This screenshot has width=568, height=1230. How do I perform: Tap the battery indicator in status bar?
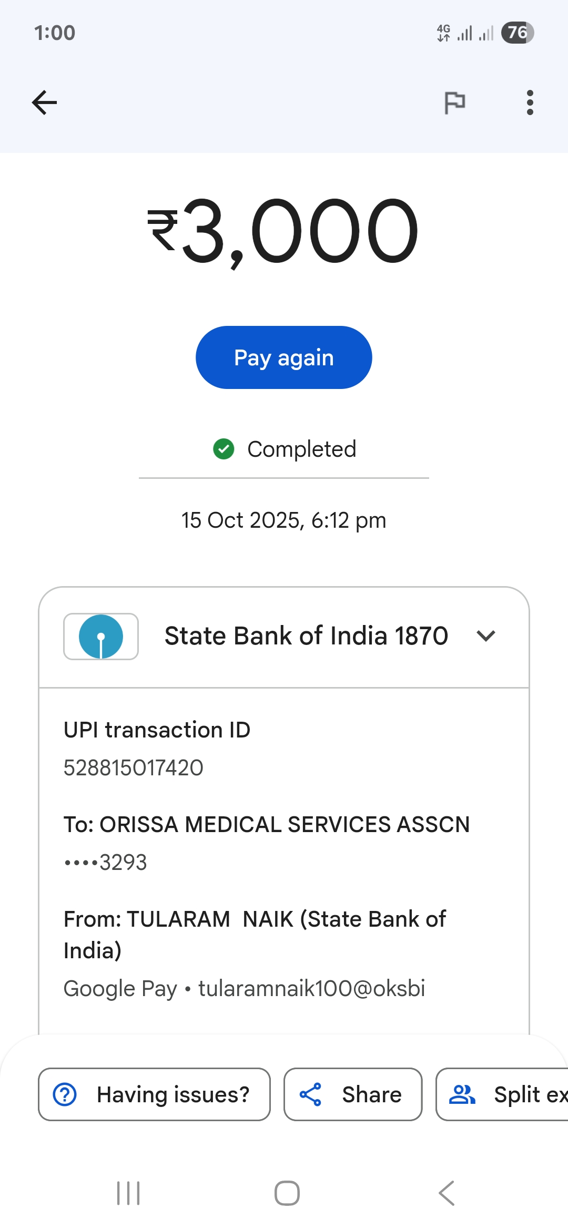(518, 33)
